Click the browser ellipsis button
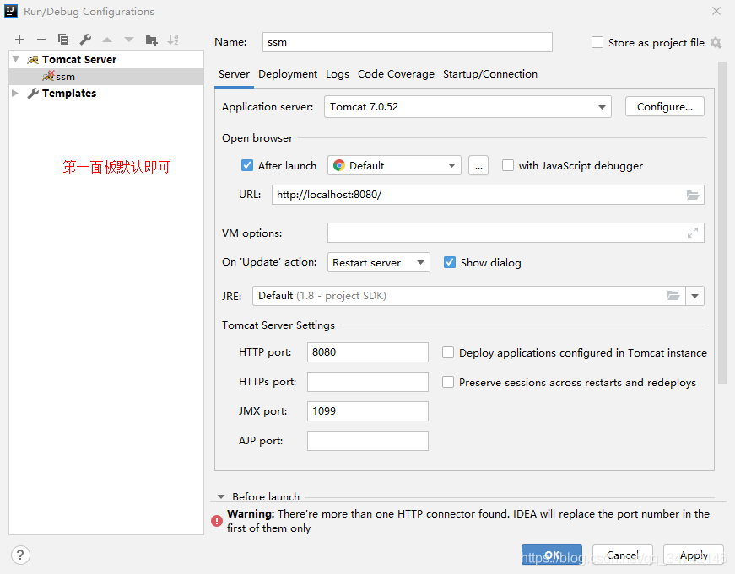 pyautogui.click(x=478, y=165)
